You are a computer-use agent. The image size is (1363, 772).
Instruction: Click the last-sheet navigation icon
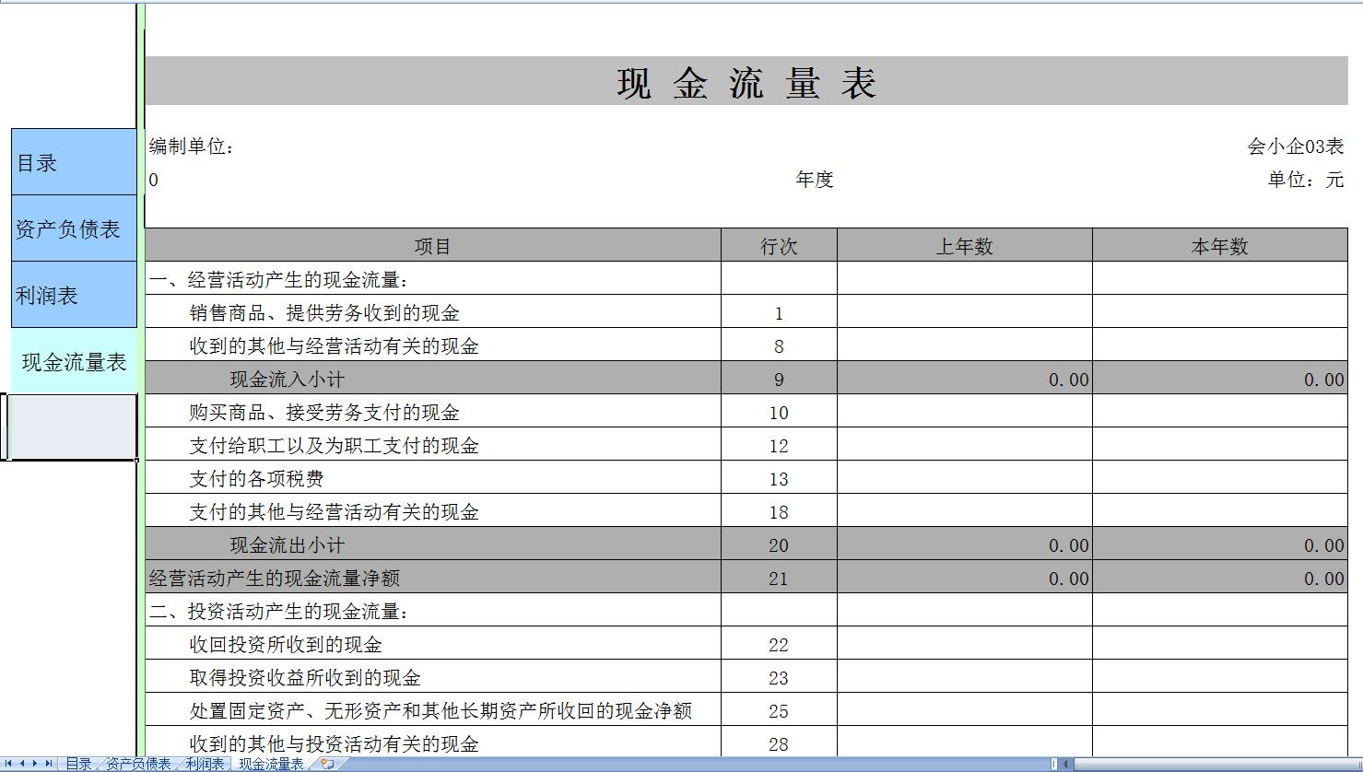coord(48,763)
